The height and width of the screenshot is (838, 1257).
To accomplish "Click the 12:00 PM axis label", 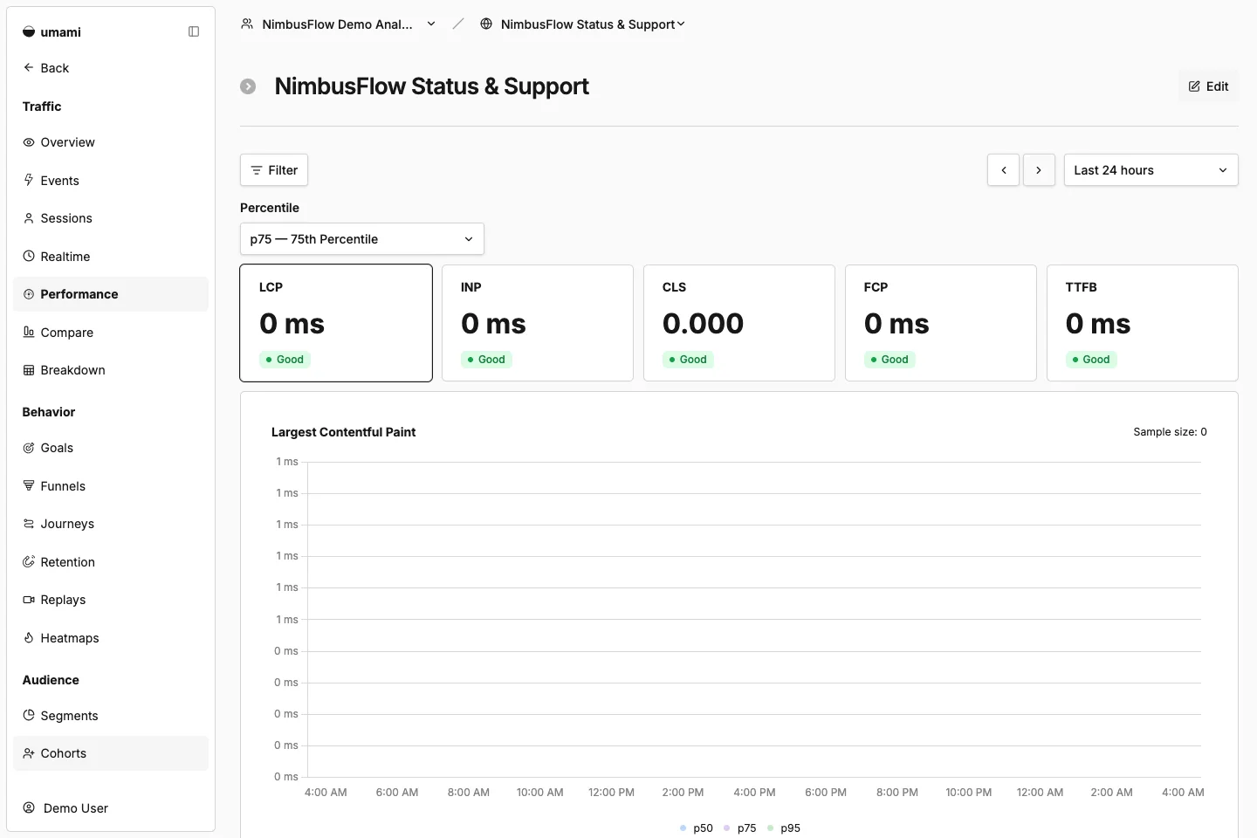I will [611, 793].
